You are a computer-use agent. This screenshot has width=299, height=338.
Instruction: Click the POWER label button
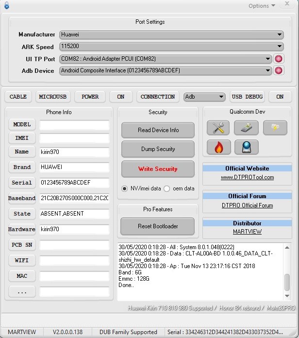[90, 97]
